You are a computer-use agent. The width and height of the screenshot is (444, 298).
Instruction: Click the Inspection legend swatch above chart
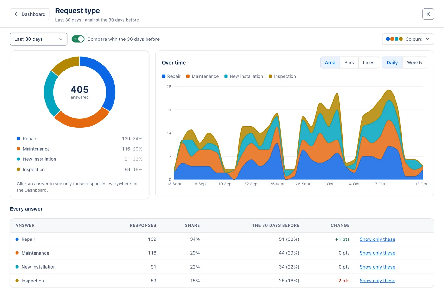[270, 76]
